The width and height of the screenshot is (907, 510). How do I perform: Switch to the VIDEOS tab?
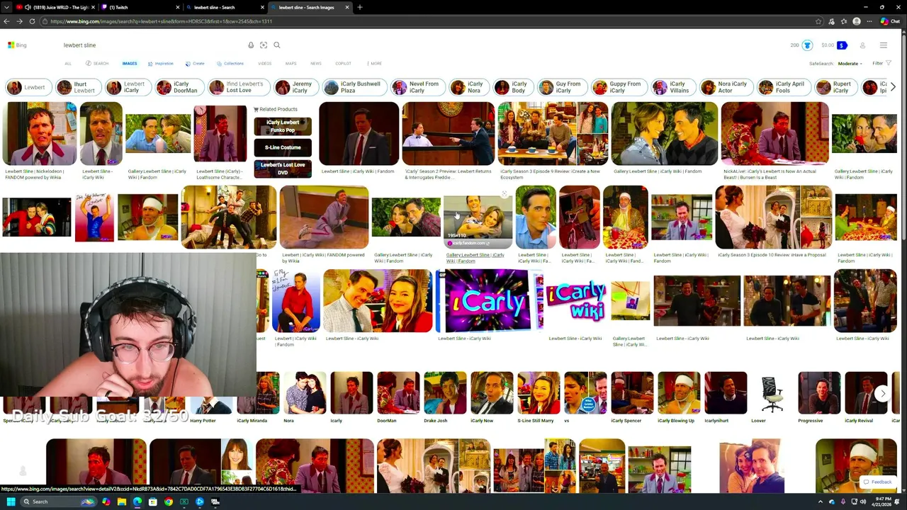pyautogui.click(x=264, y=64)
